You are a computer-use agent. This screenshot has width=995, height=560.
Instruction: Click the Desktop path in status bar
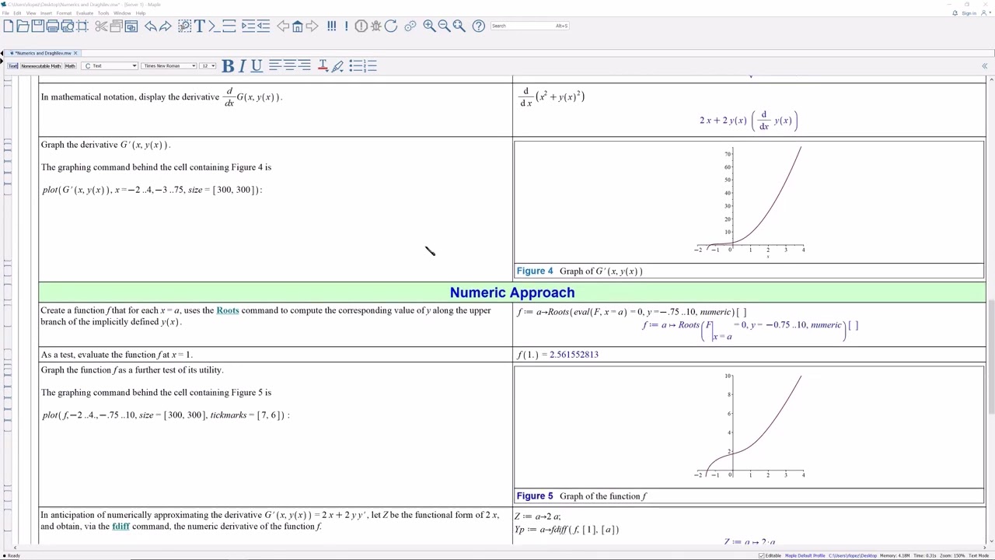point(853,555)
